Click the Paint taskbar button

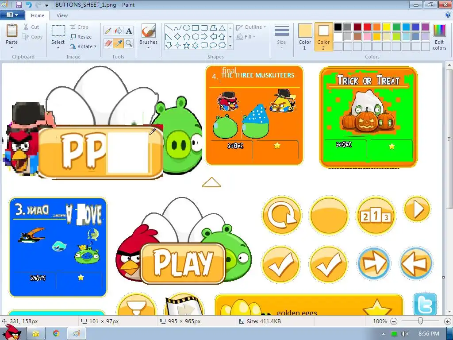pyautogui.click(x=76, y=334)
